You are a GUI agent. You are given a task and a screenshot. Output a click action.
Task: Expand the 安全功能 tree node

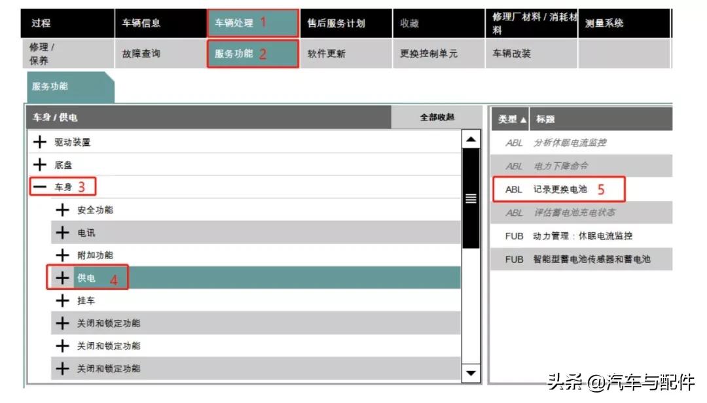tap(63, 209)
